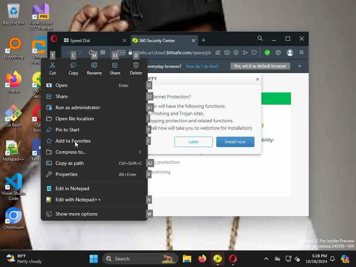Open Visual Studio 2022 Preview shortcut
Screen dimensions: 356x267
(41, 16)
